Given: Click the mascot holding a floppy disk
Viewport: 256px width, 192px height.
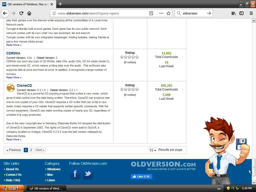Looking at the screenshot, I should click(226, 150).
